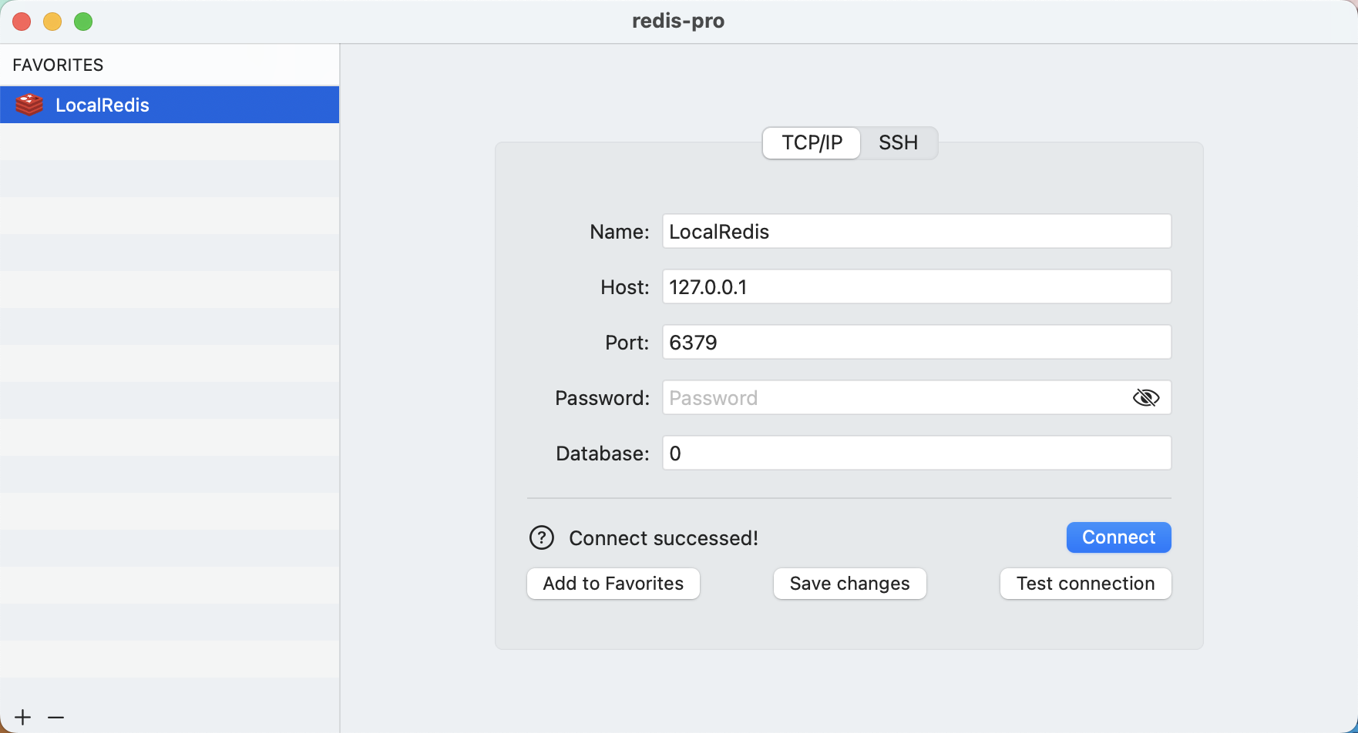Screen dimensions: 1358x733
Task: Focus the Port field showing 6379
Action: 917,343
